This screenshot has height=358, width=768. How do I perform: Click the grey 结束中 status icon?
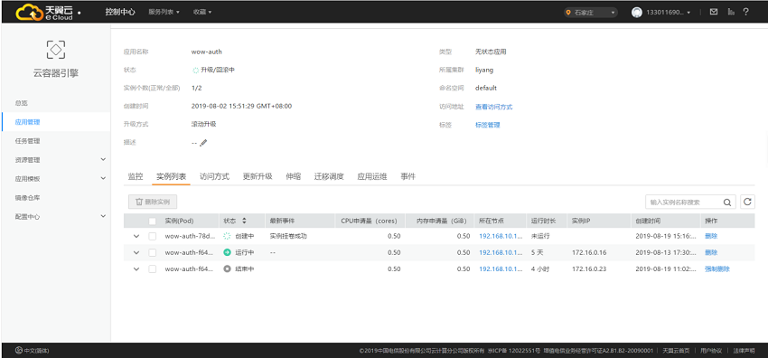pos(227,268)
